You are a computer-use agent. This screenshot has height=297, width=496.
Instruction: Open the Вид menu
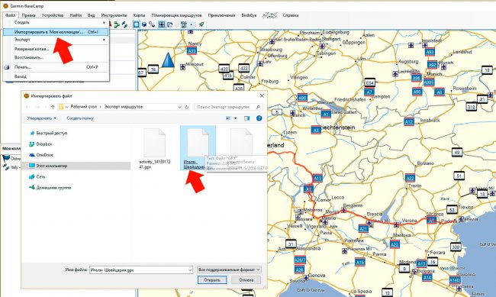click(91, 15)
